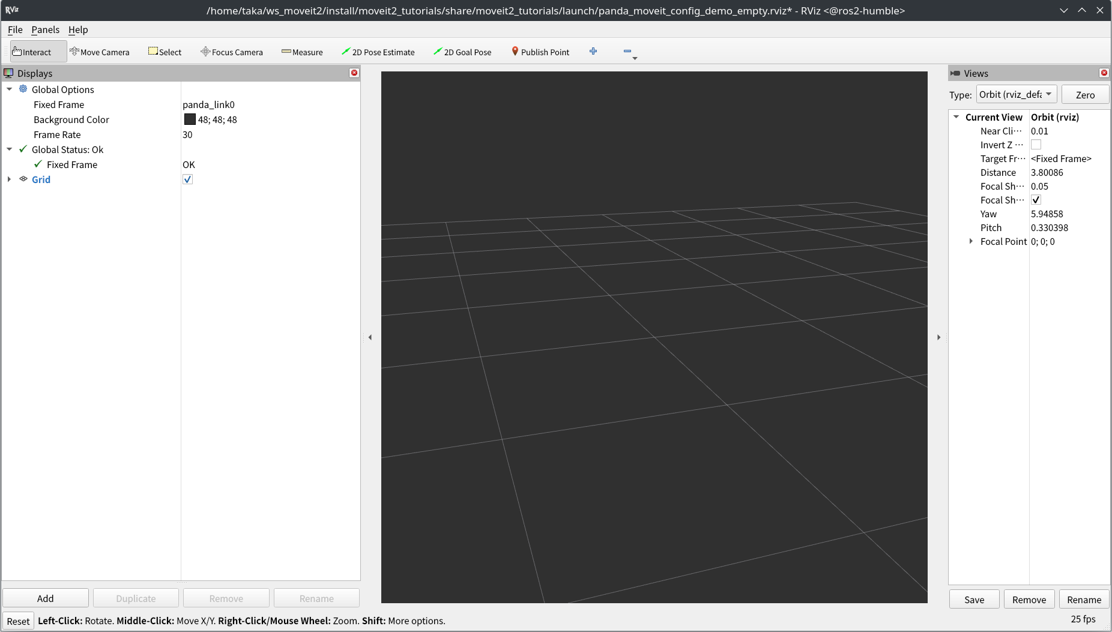1112x632 pixels.
Task: Select the Background Color property row
Action: [x=180, y=119]
